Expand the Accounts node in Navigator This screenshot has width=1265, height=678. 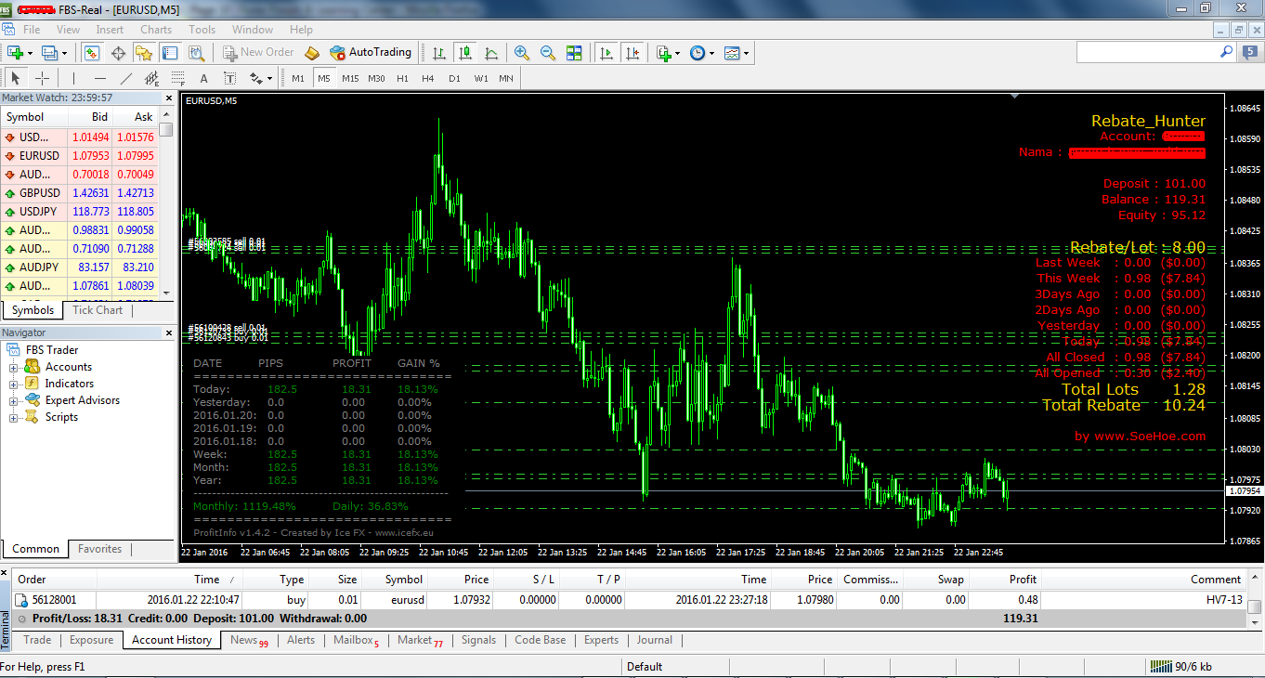click(14, 367)
